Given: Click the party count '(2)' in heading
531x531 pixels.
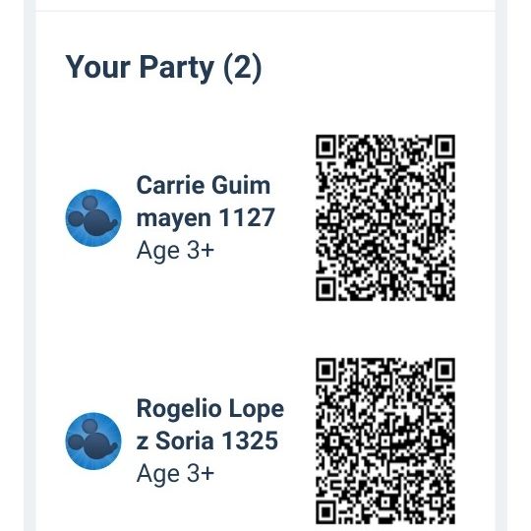Looking at the screenshot, I should click(243, 68).
